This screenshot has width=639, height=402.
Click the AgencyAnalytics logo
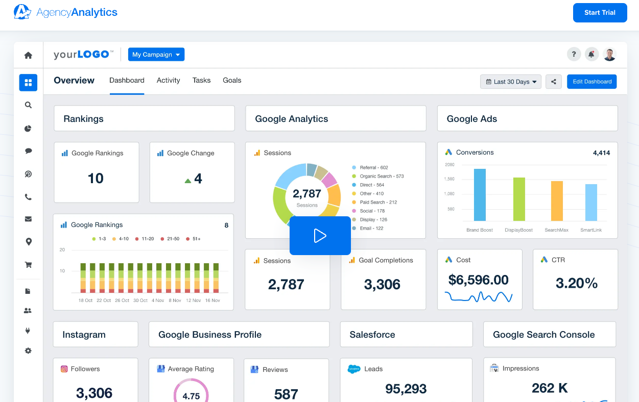click(65, 12)
